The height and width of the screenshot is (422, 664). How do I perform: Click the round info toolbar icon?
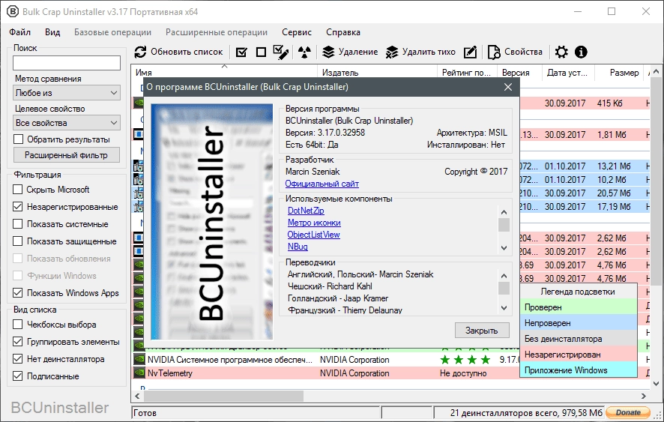[x=581, y=52]
